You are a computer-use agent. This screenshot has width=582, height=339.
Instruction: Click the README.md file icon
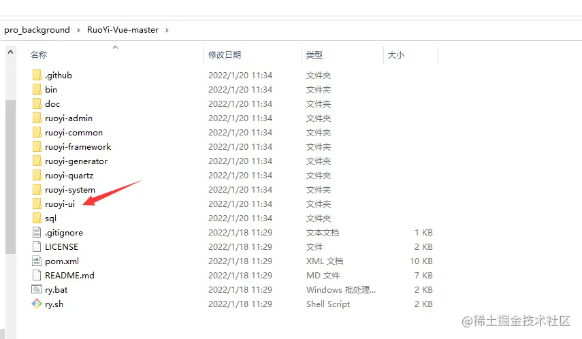(37, 275)
